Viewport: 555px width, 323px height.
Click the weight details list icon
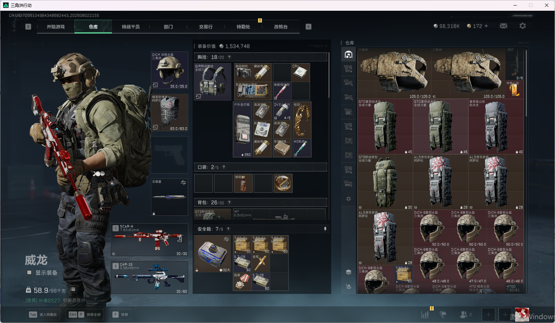point(73,289)
